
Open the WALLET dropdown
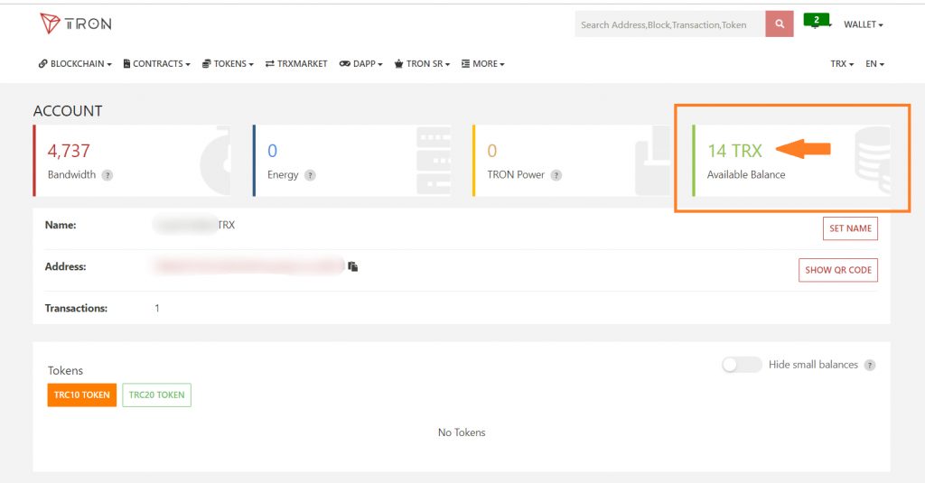(863, 24)
